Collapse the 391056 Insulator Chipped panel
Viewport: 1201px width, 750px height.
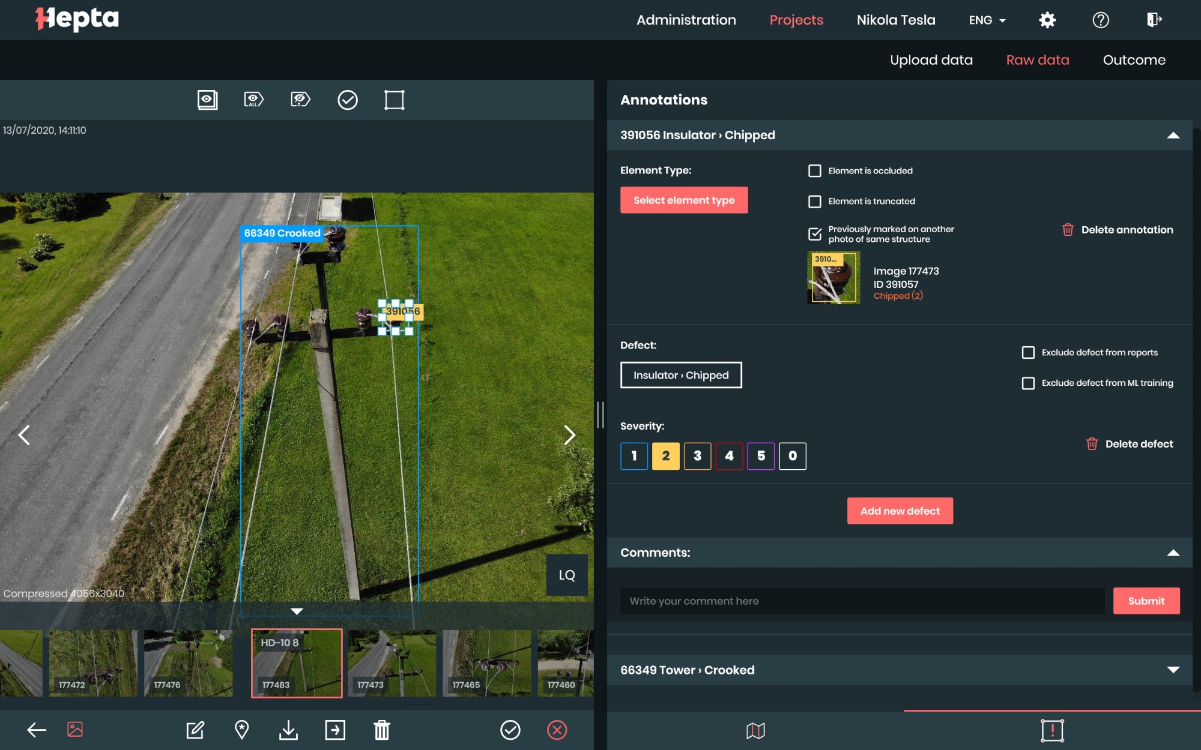pyautogui.click(x=1172, y=135)
